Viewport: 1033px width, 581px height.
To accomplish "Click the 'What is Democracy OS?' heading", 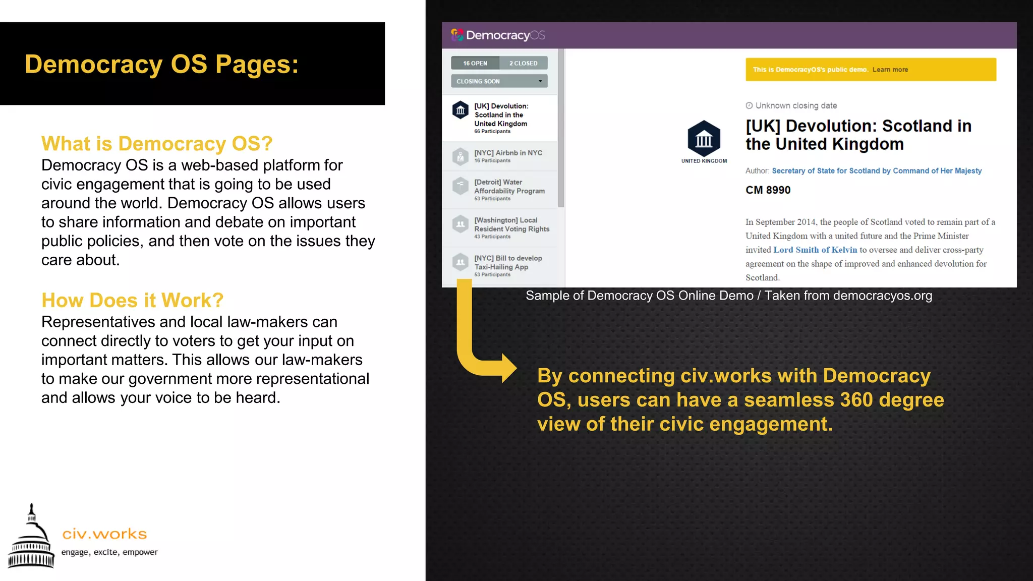I will (157, 144).
